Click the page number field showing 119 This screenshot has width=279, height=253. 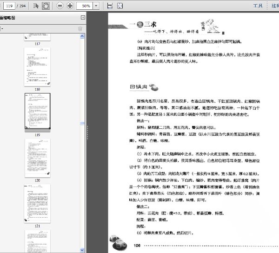(9, 6)
